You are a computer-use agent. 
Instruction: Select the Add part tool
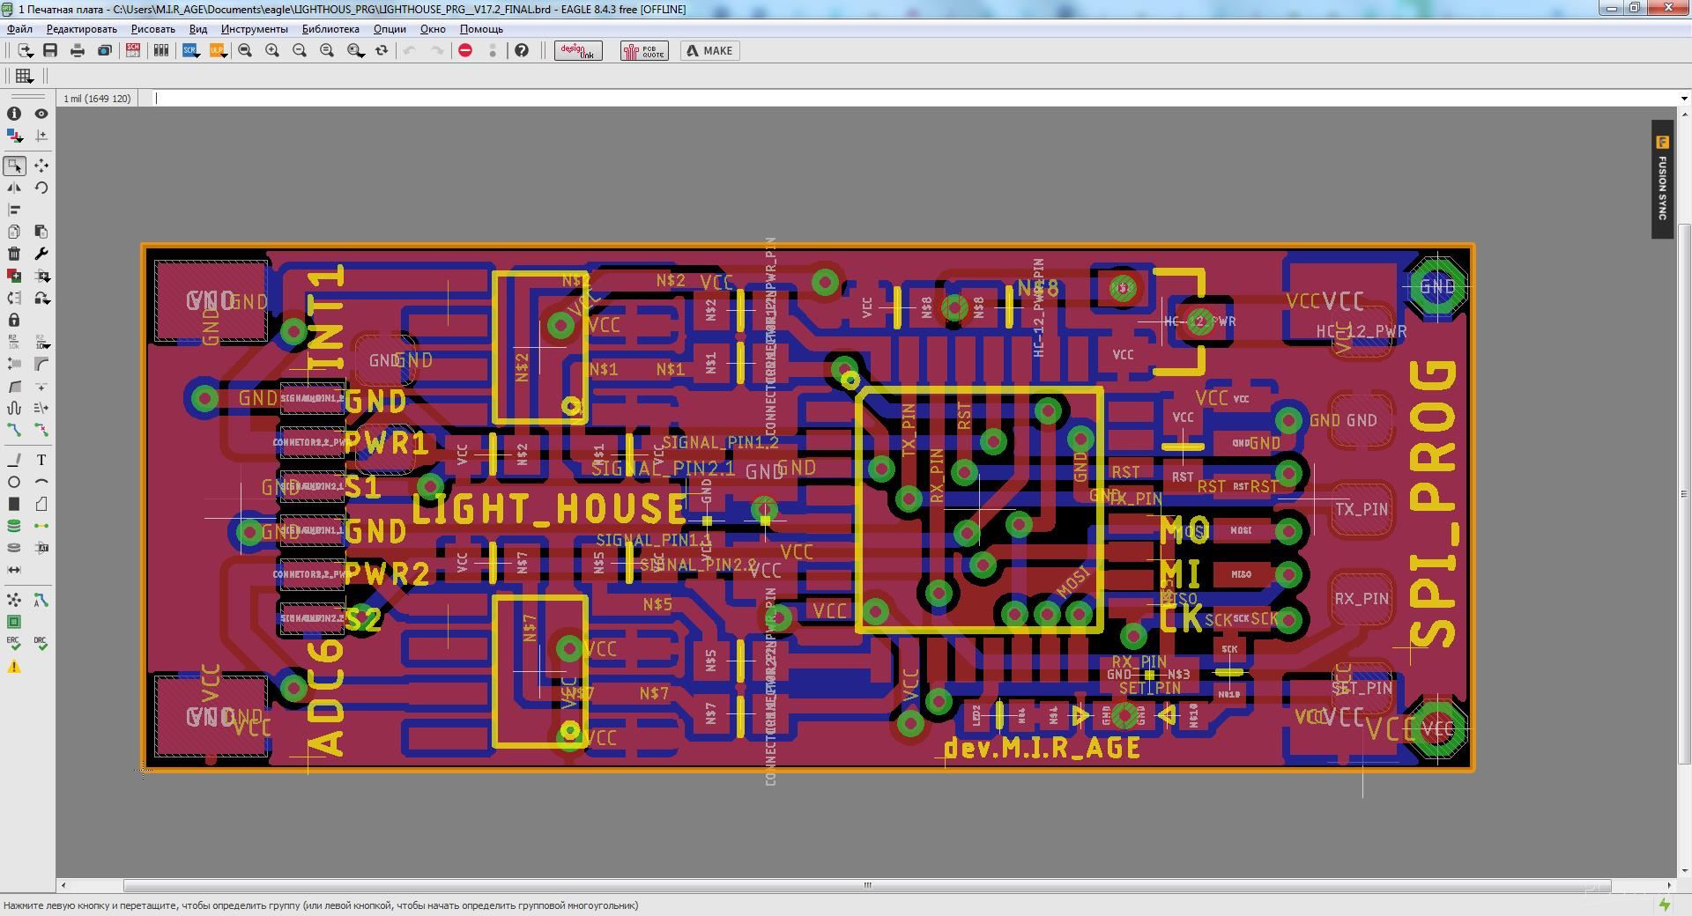click(14, 276)
